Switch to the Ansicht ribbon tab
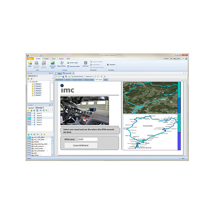Viewport: 214px width, 214px height. tap(61, 59)
